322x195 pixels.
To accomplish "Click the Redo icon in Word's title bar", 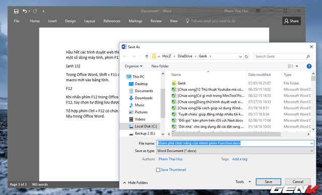I will [35, 11].
